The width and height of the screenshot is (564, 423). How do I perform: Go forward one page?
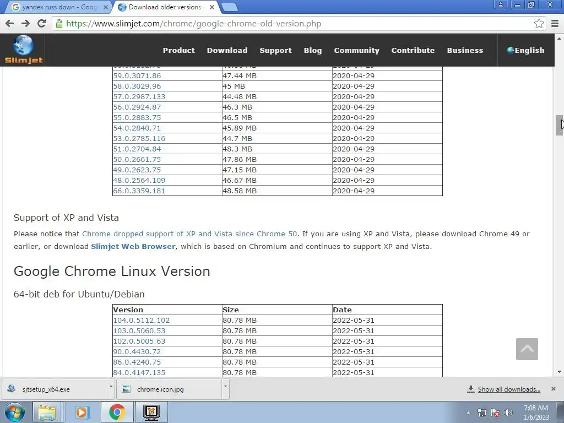[x=25, y=24]
